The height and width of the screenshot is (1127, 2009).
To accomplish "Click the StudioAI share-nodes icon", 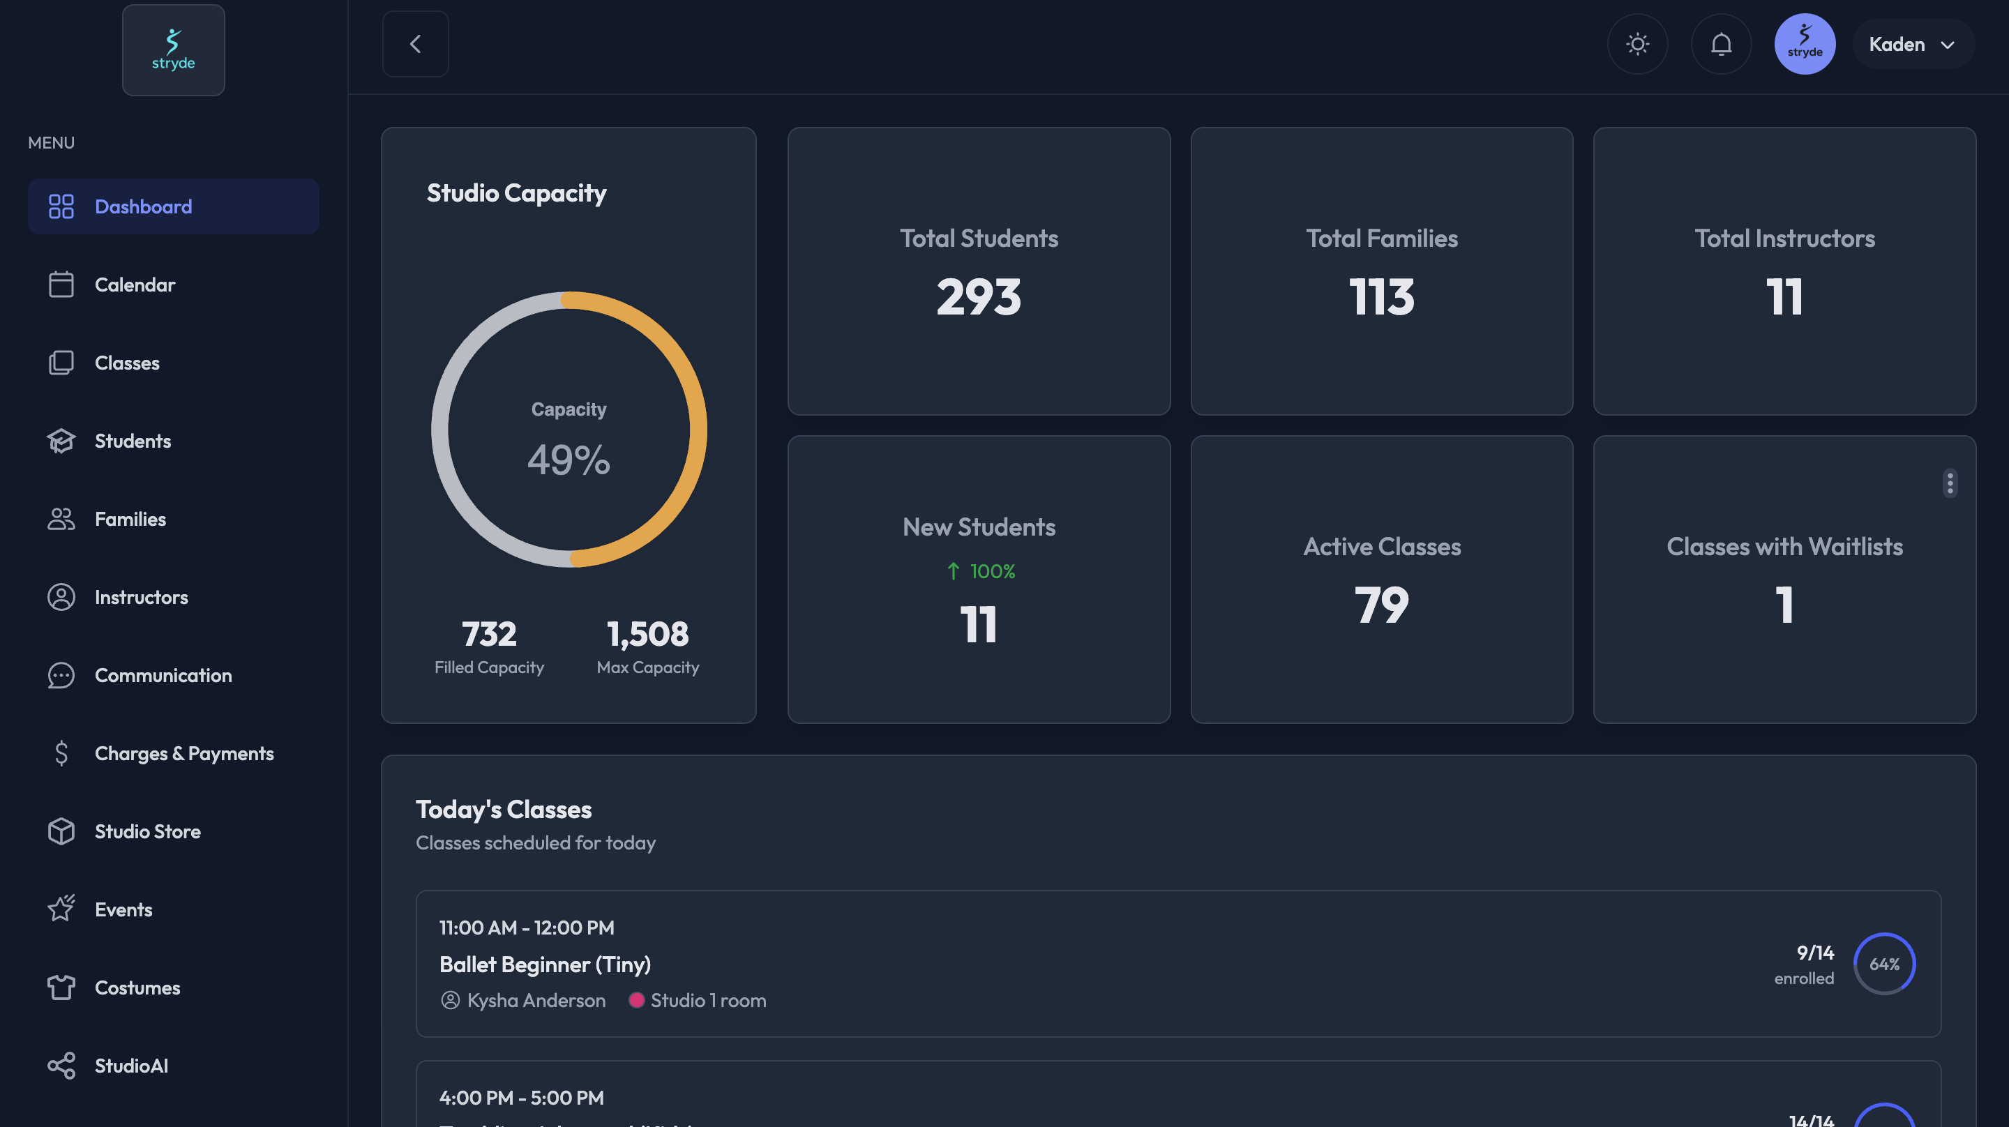I will click(61, 1066).
